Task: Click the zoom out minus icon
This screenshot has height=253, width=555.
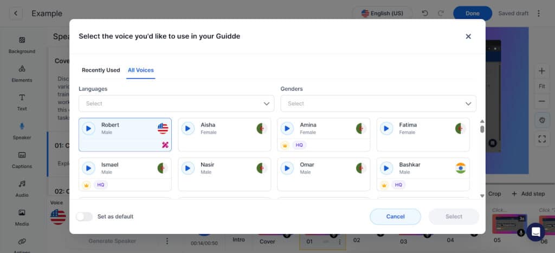Action: click(542, 102)
